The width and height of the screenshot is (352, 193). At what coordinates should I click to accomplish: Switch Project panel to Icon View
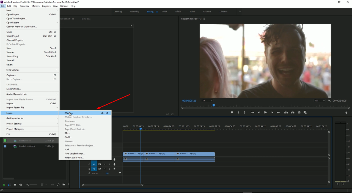click(15, 185)
